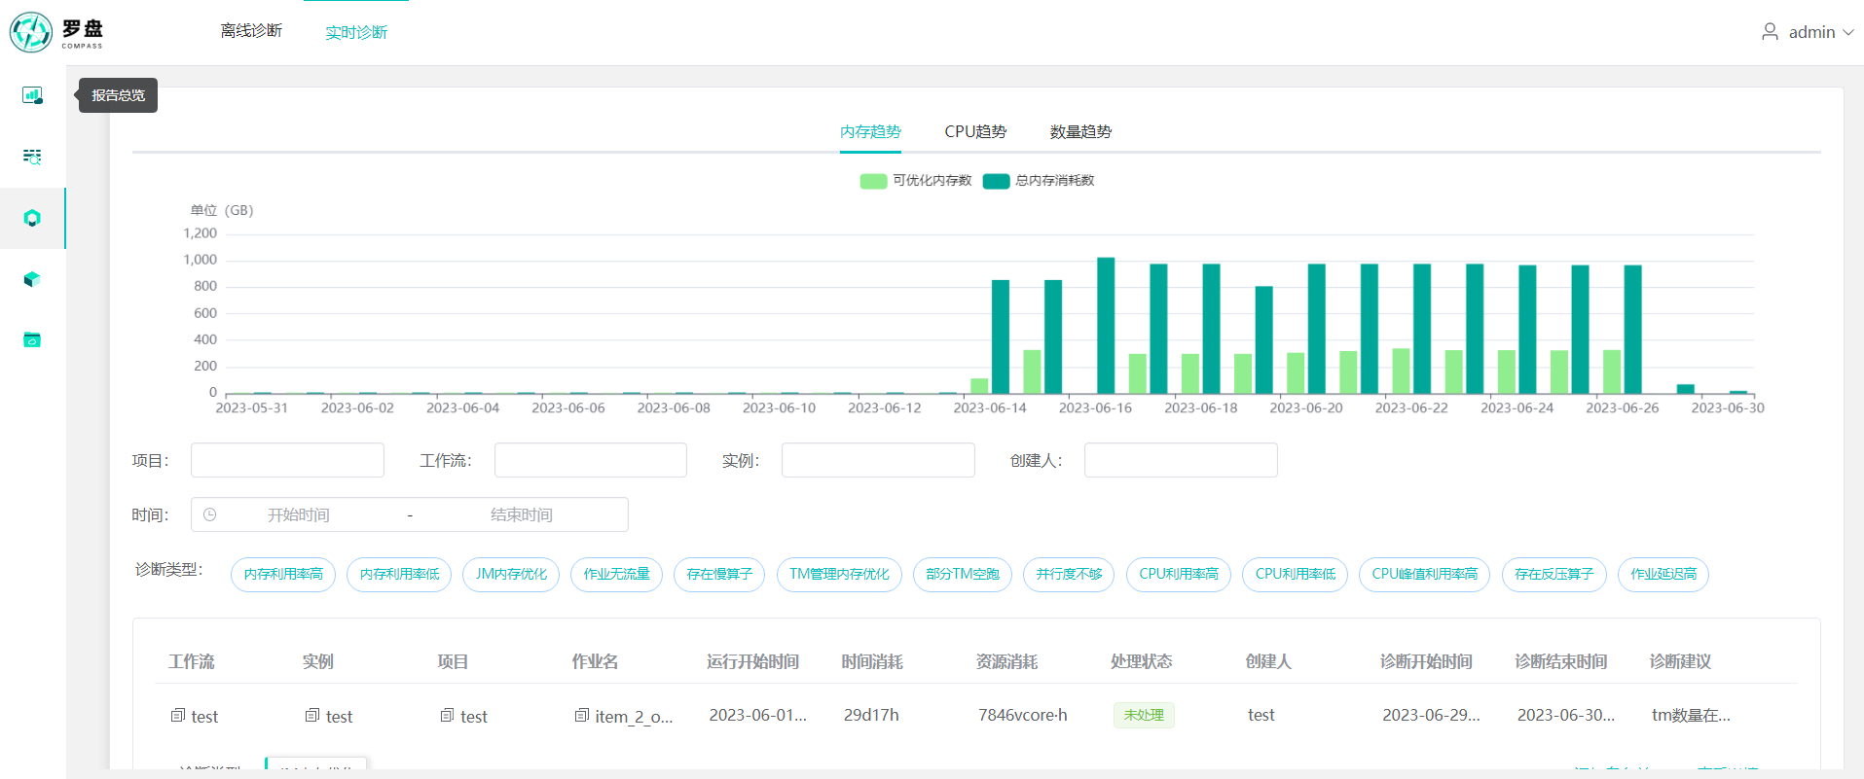This screenshot has height=779, width=1864.
Task: Click the 2023-06-29... diagnosis start cell
Action: pyautogui.click(x=1431, y=715)
